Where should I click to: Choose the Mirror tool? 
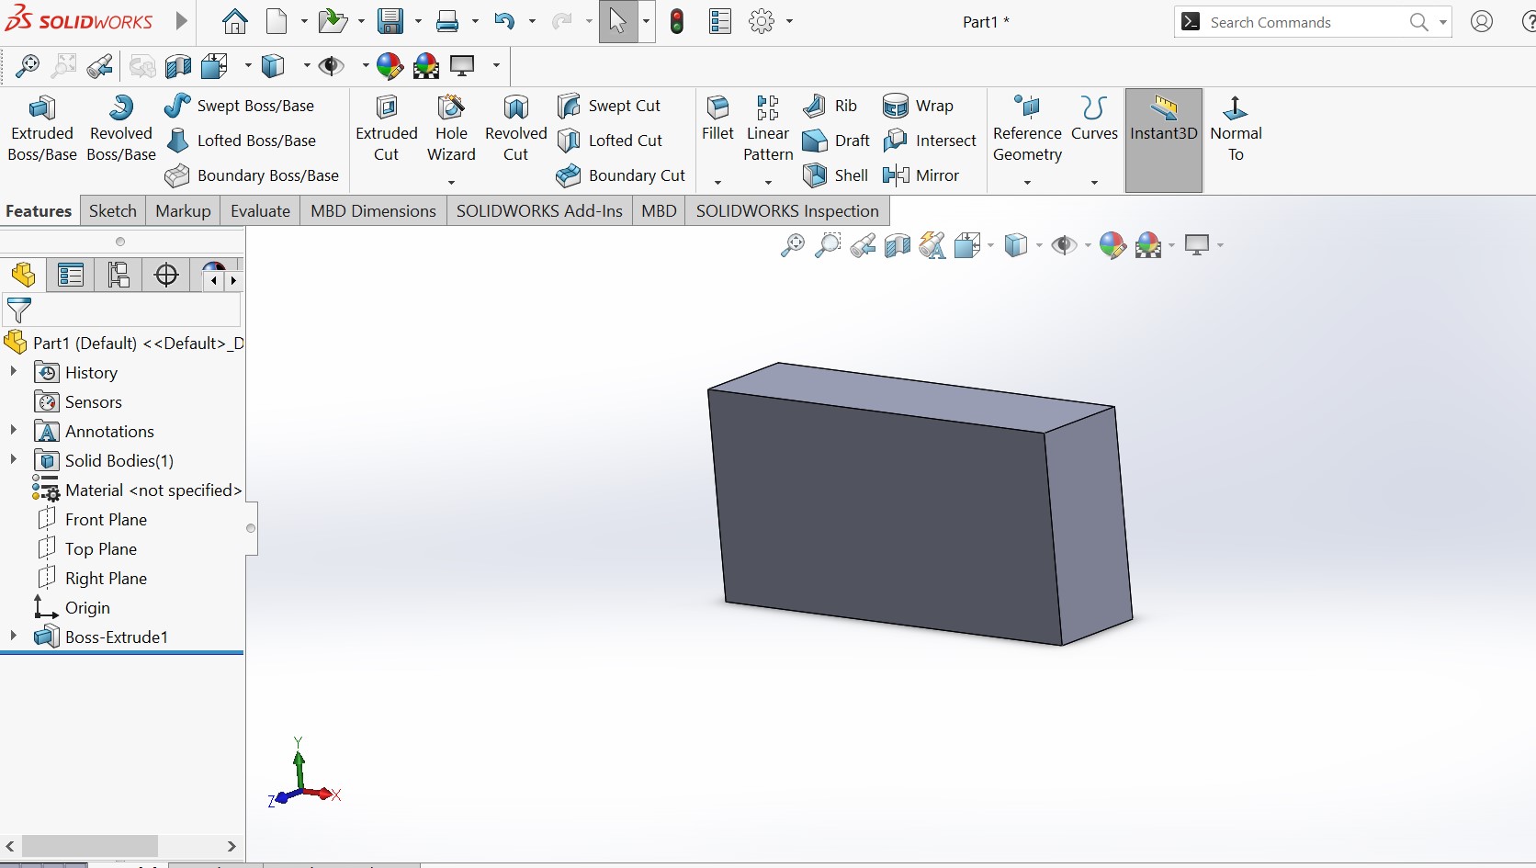[920, 175]
